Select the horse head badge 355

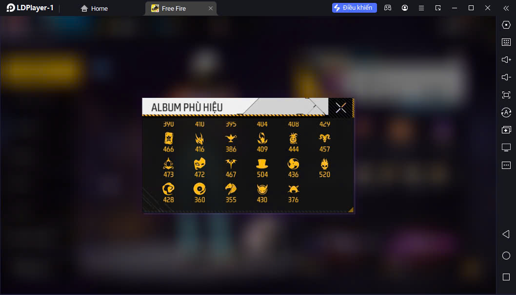tap(231, 193)
